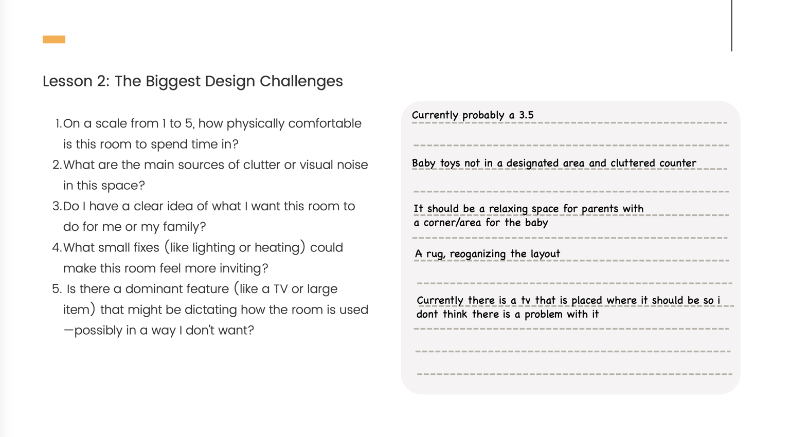Image resolution: width=790 pixels, height=437 pixels.
Task: Click 'Currently there is a tv that is placed' text
Action: [x=568, y=300]
